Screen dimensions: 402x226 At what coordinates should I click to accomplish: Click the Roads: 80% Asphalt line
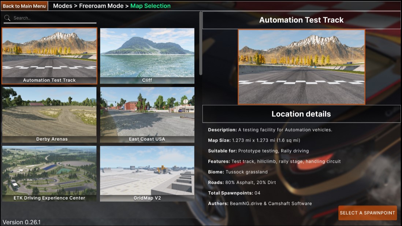click(242, 182)
